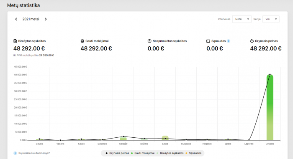
Task: Click the Lapkritis data point on profit line
Action: [x=249, y=140]
